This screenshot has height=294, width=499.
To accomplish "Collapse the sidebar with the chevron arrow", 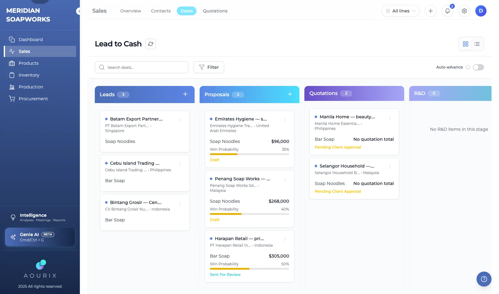I will [79, 11].
